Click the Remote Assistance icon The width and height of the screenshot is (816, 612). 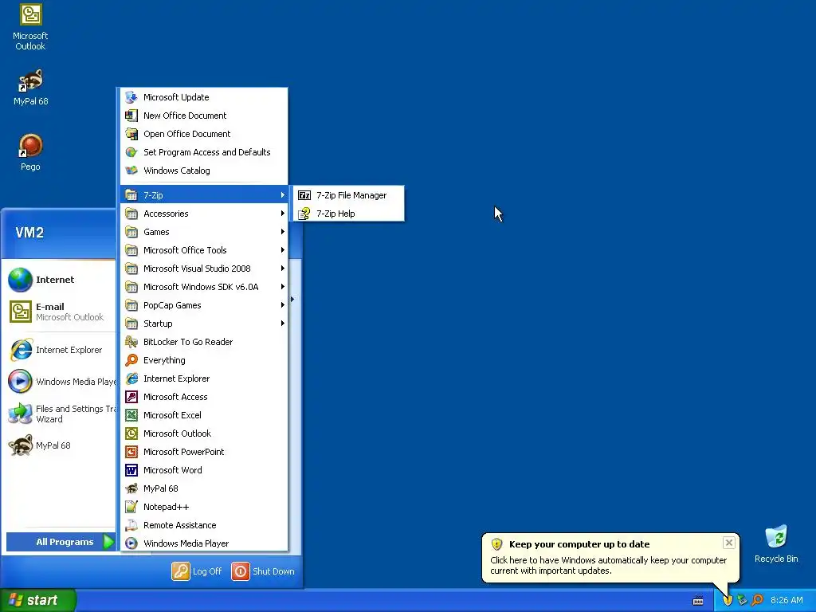[x=131, y=525]
